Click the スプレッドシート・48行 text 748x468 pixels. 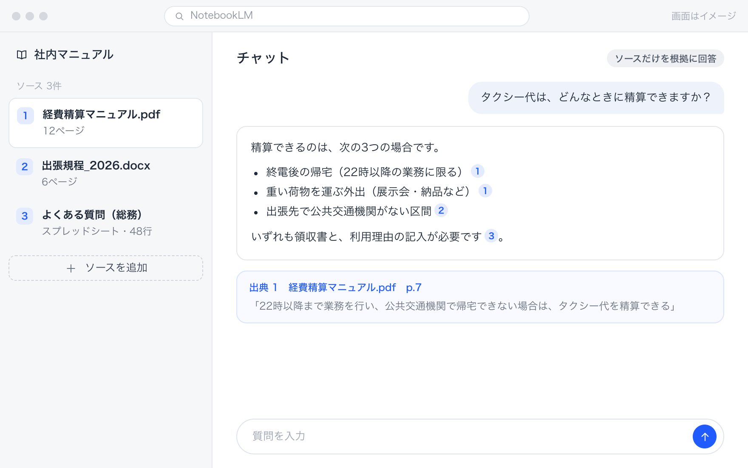click(x=97, y=231)
